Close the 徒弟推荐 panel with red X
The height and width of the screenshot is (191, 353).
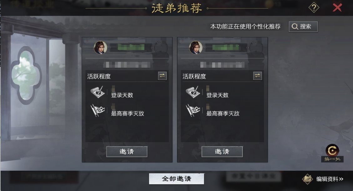coord(337,7)
